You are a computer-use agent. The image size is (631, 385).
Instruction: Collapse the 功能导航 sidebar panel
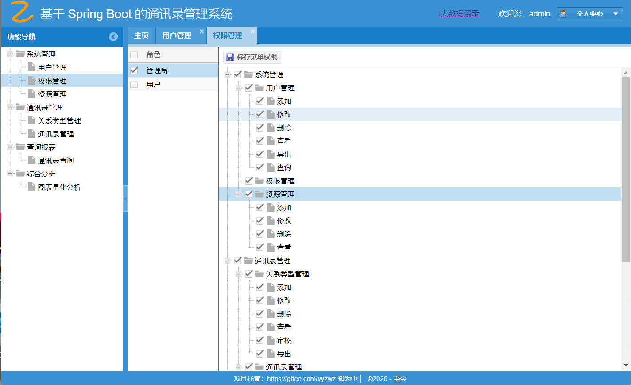click(x=113, y=37)
